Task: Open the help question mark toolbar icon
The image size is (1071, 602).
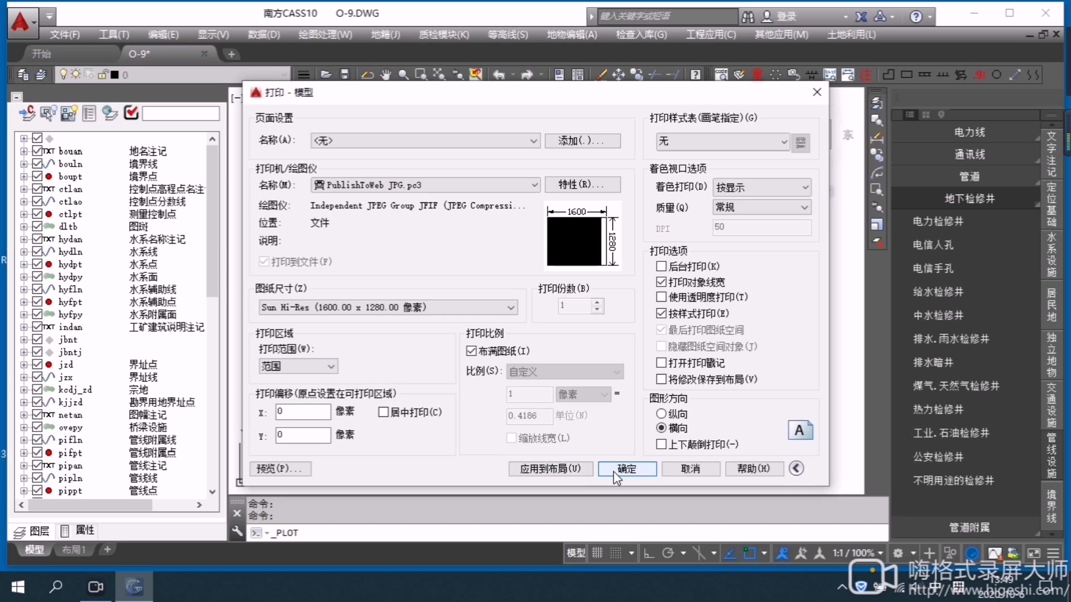Action: click(695, 75)
